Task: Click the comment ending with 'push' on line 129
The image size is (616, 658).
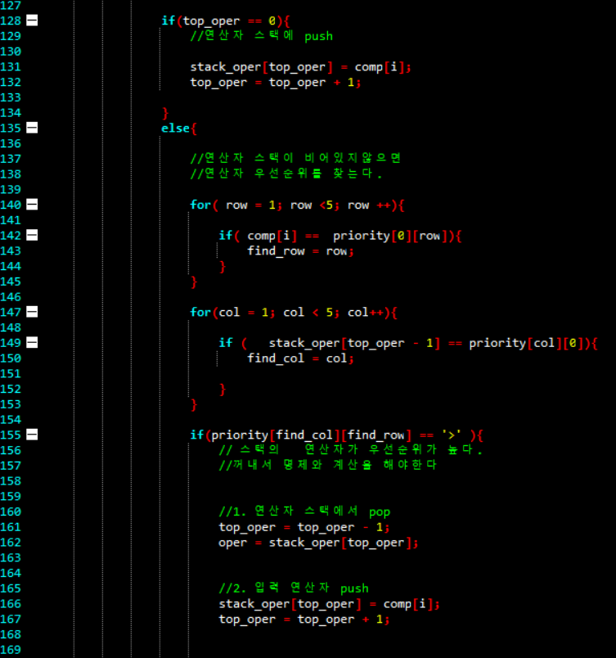Action: click(262, 36)
